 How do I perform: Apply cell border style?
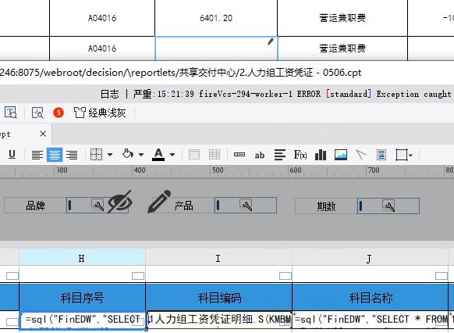coord(96,155)
